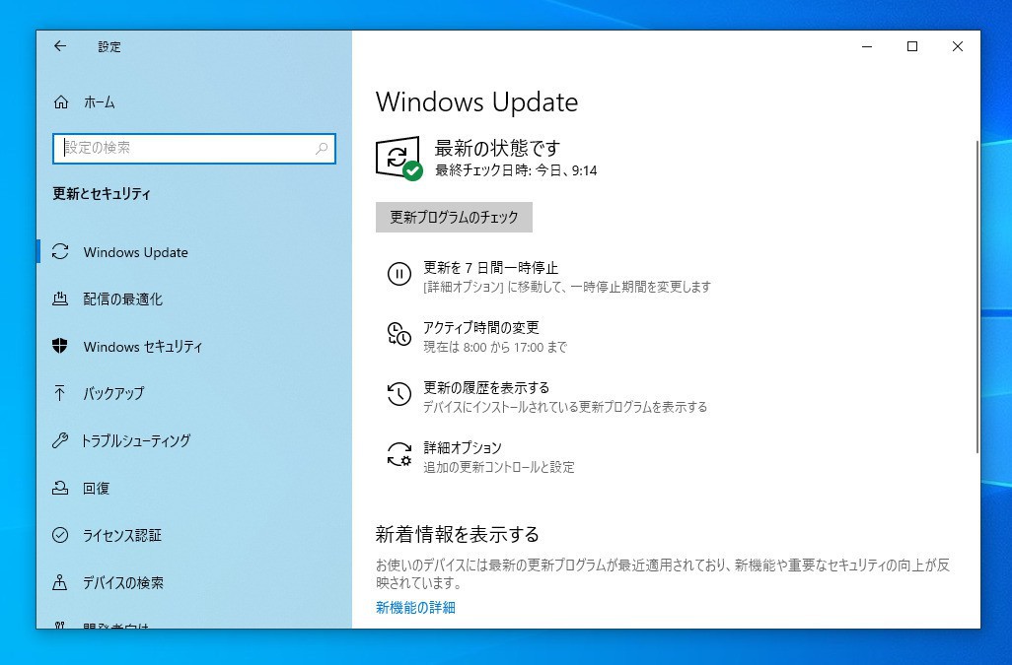Go back with the arrow in title bar

pos(60,46)
